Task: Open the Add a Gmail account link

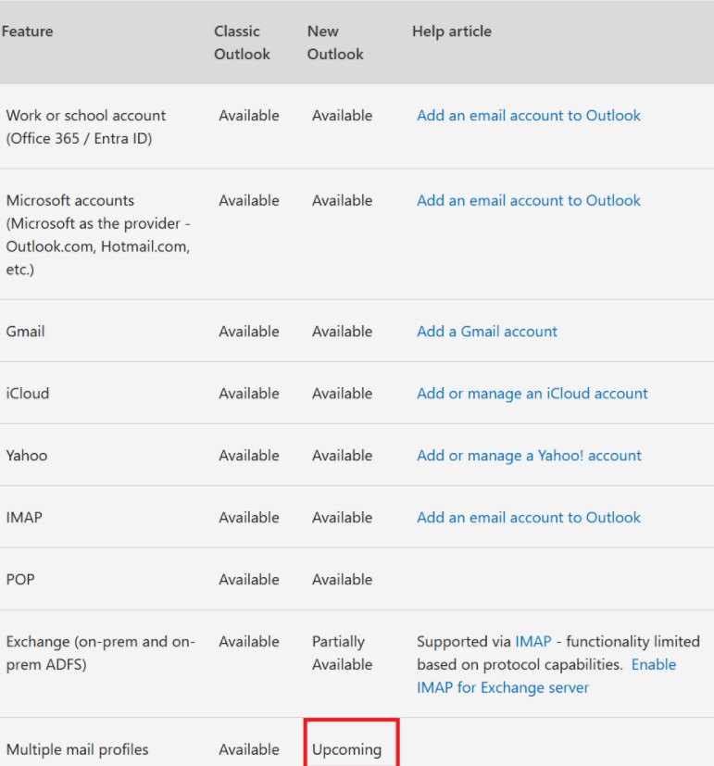Action: (487, 332)
